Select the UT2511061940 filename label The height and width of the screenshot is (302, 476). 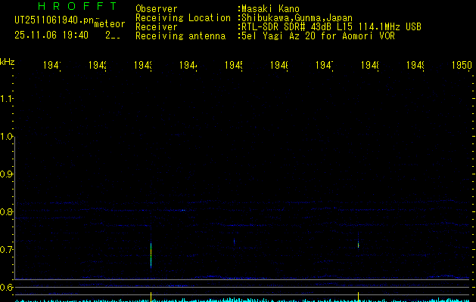pyautogui.click(x=54, y=21)
